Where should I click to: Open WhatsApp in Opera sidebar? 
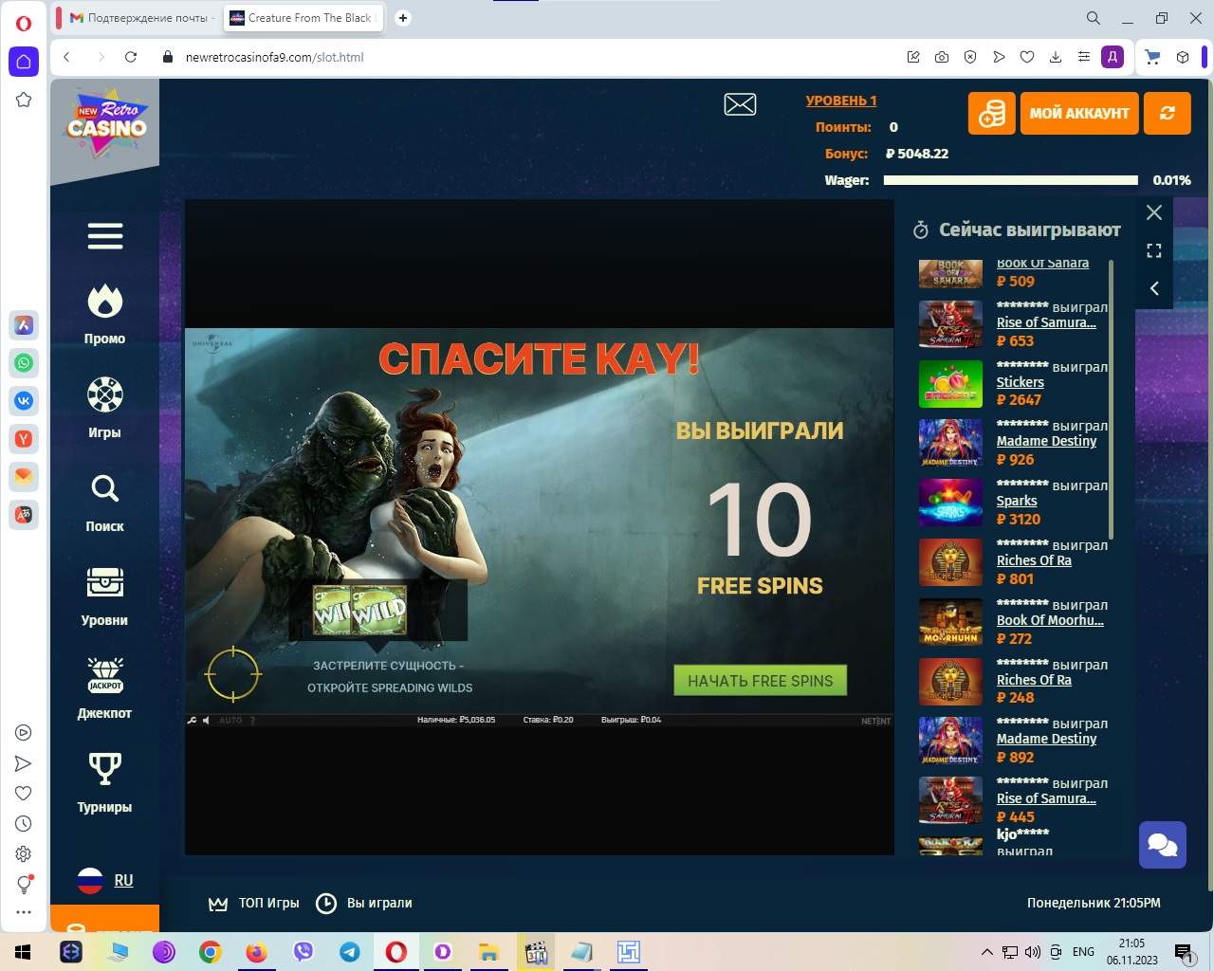pyautogui.click(x=24, y=363)
